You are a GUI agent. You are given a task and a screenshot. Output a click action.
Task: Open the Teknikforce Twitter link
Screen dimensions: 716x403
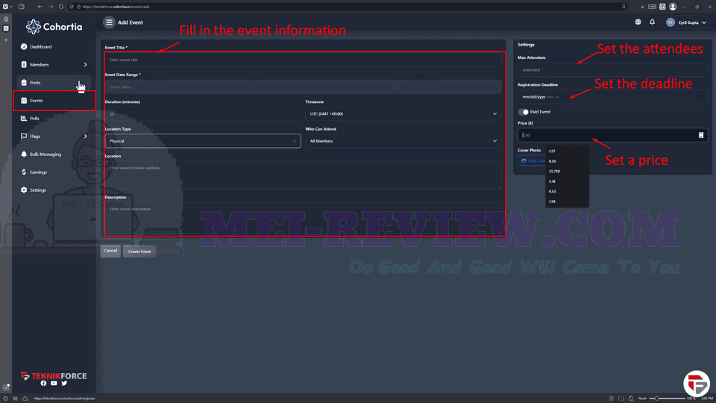click(64, 384)
